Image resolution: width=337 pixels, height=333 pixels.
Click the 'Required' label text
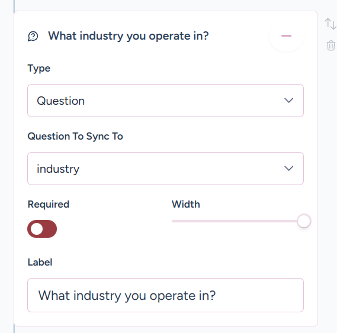tap(49, 204)
